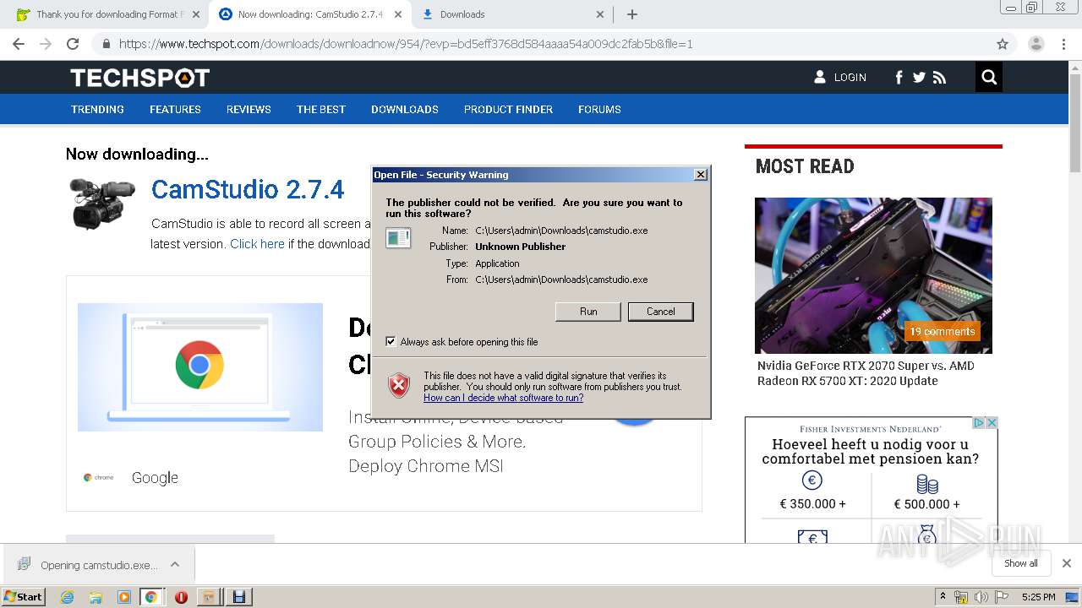The height and width of the screenshot is (608, 1082).
Task: Open TechSpot search magnifier icon
Action: coord(989,78)
